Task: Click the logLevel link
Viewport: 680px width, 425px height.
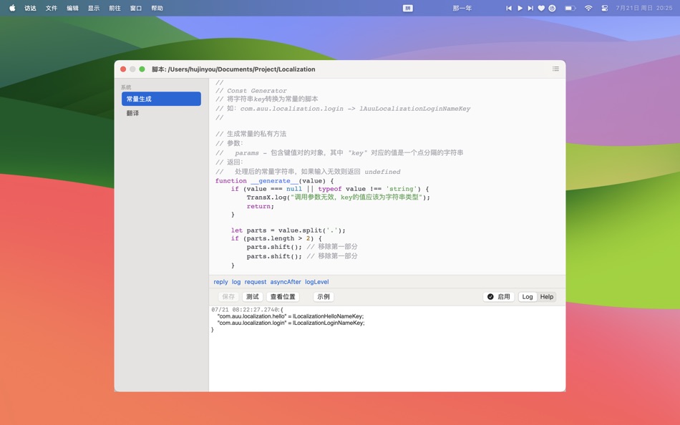Action: (318, 281)
